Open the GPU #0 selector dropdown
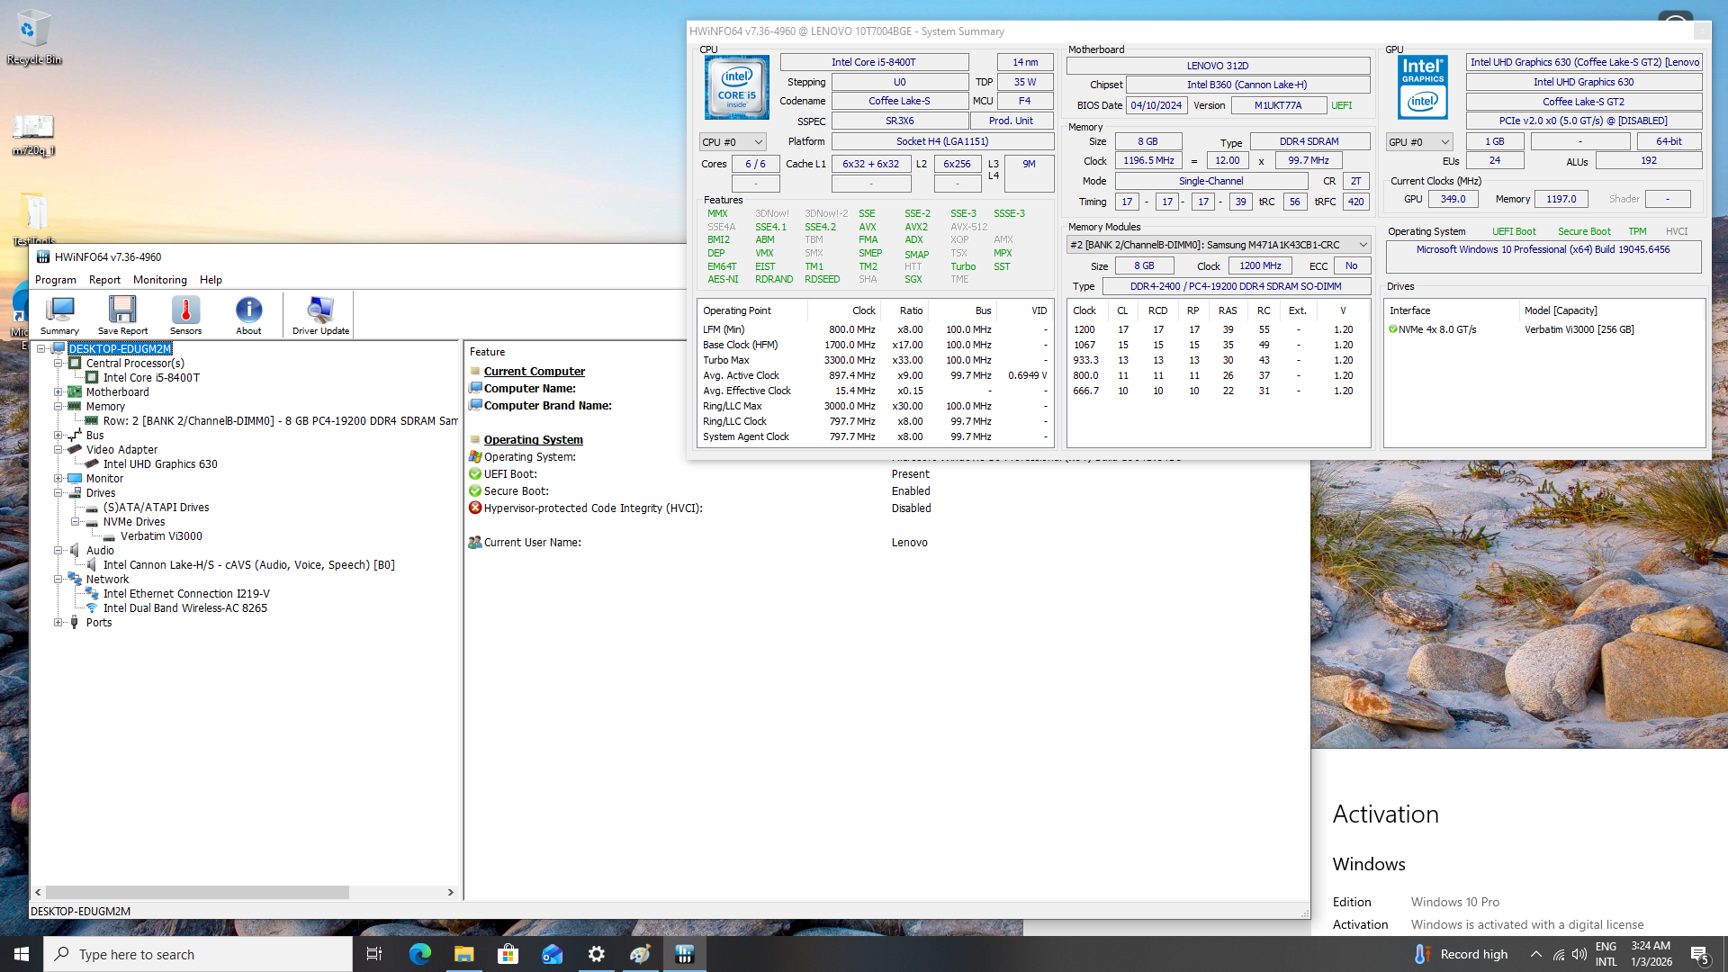1728x972 pixels. tap(1419, 142)
